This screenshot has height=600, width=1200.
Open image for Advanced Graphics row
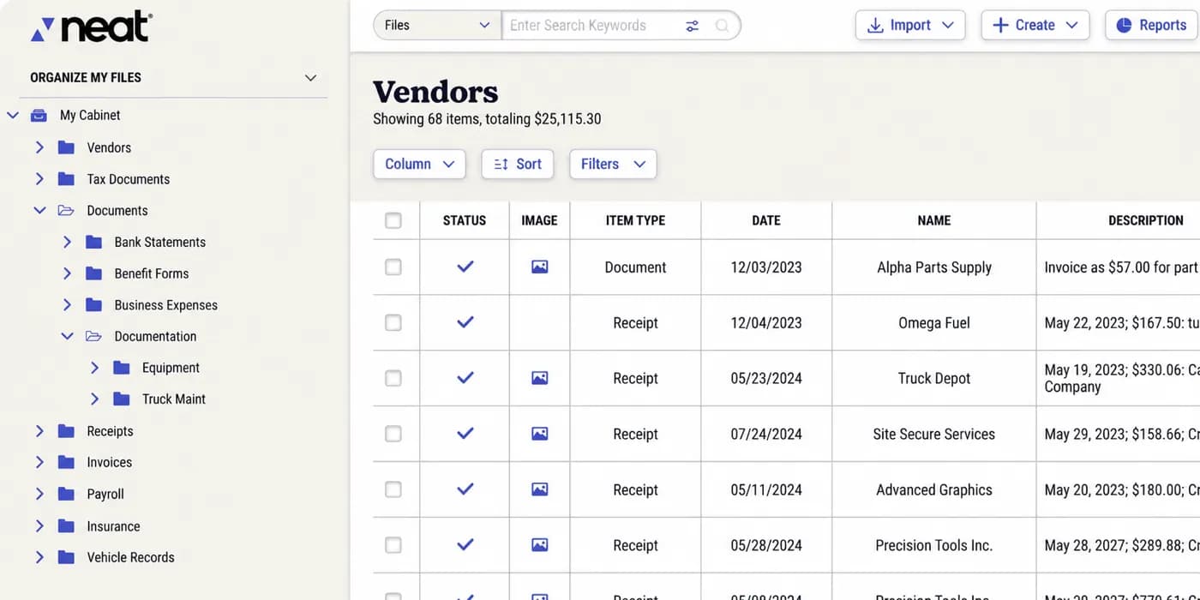coord(539,489)
